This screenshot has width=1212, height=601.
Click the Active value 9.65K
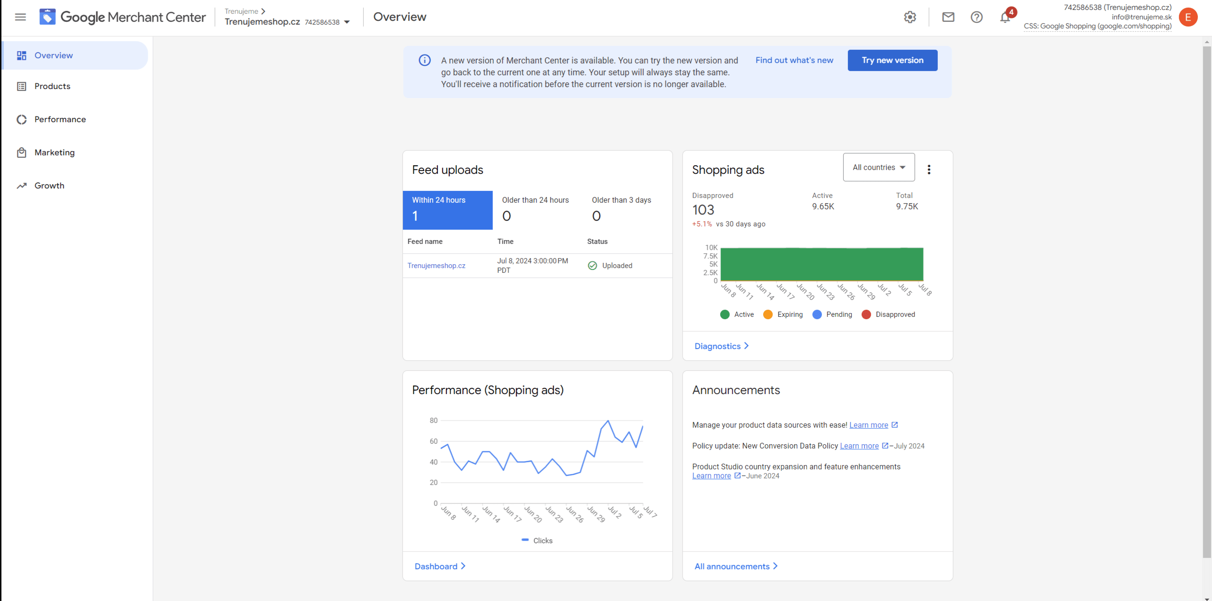823,206
